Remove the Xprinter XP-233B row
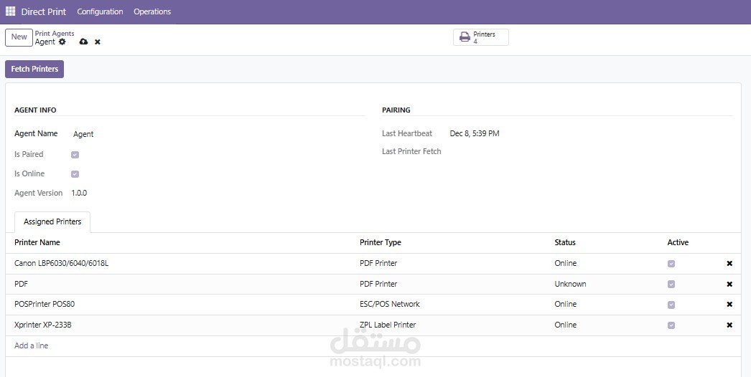Image resolution: width=751 pixels, height=377 pixels. click(x=729, y=325)
